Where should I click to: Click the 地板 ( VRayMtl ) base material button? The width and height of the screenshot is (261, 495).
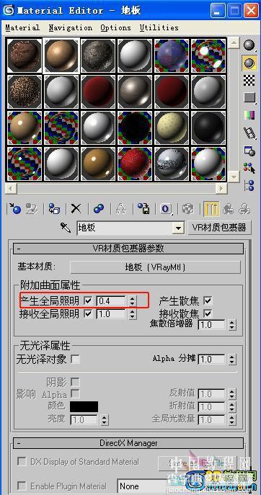tap(155, 267)
